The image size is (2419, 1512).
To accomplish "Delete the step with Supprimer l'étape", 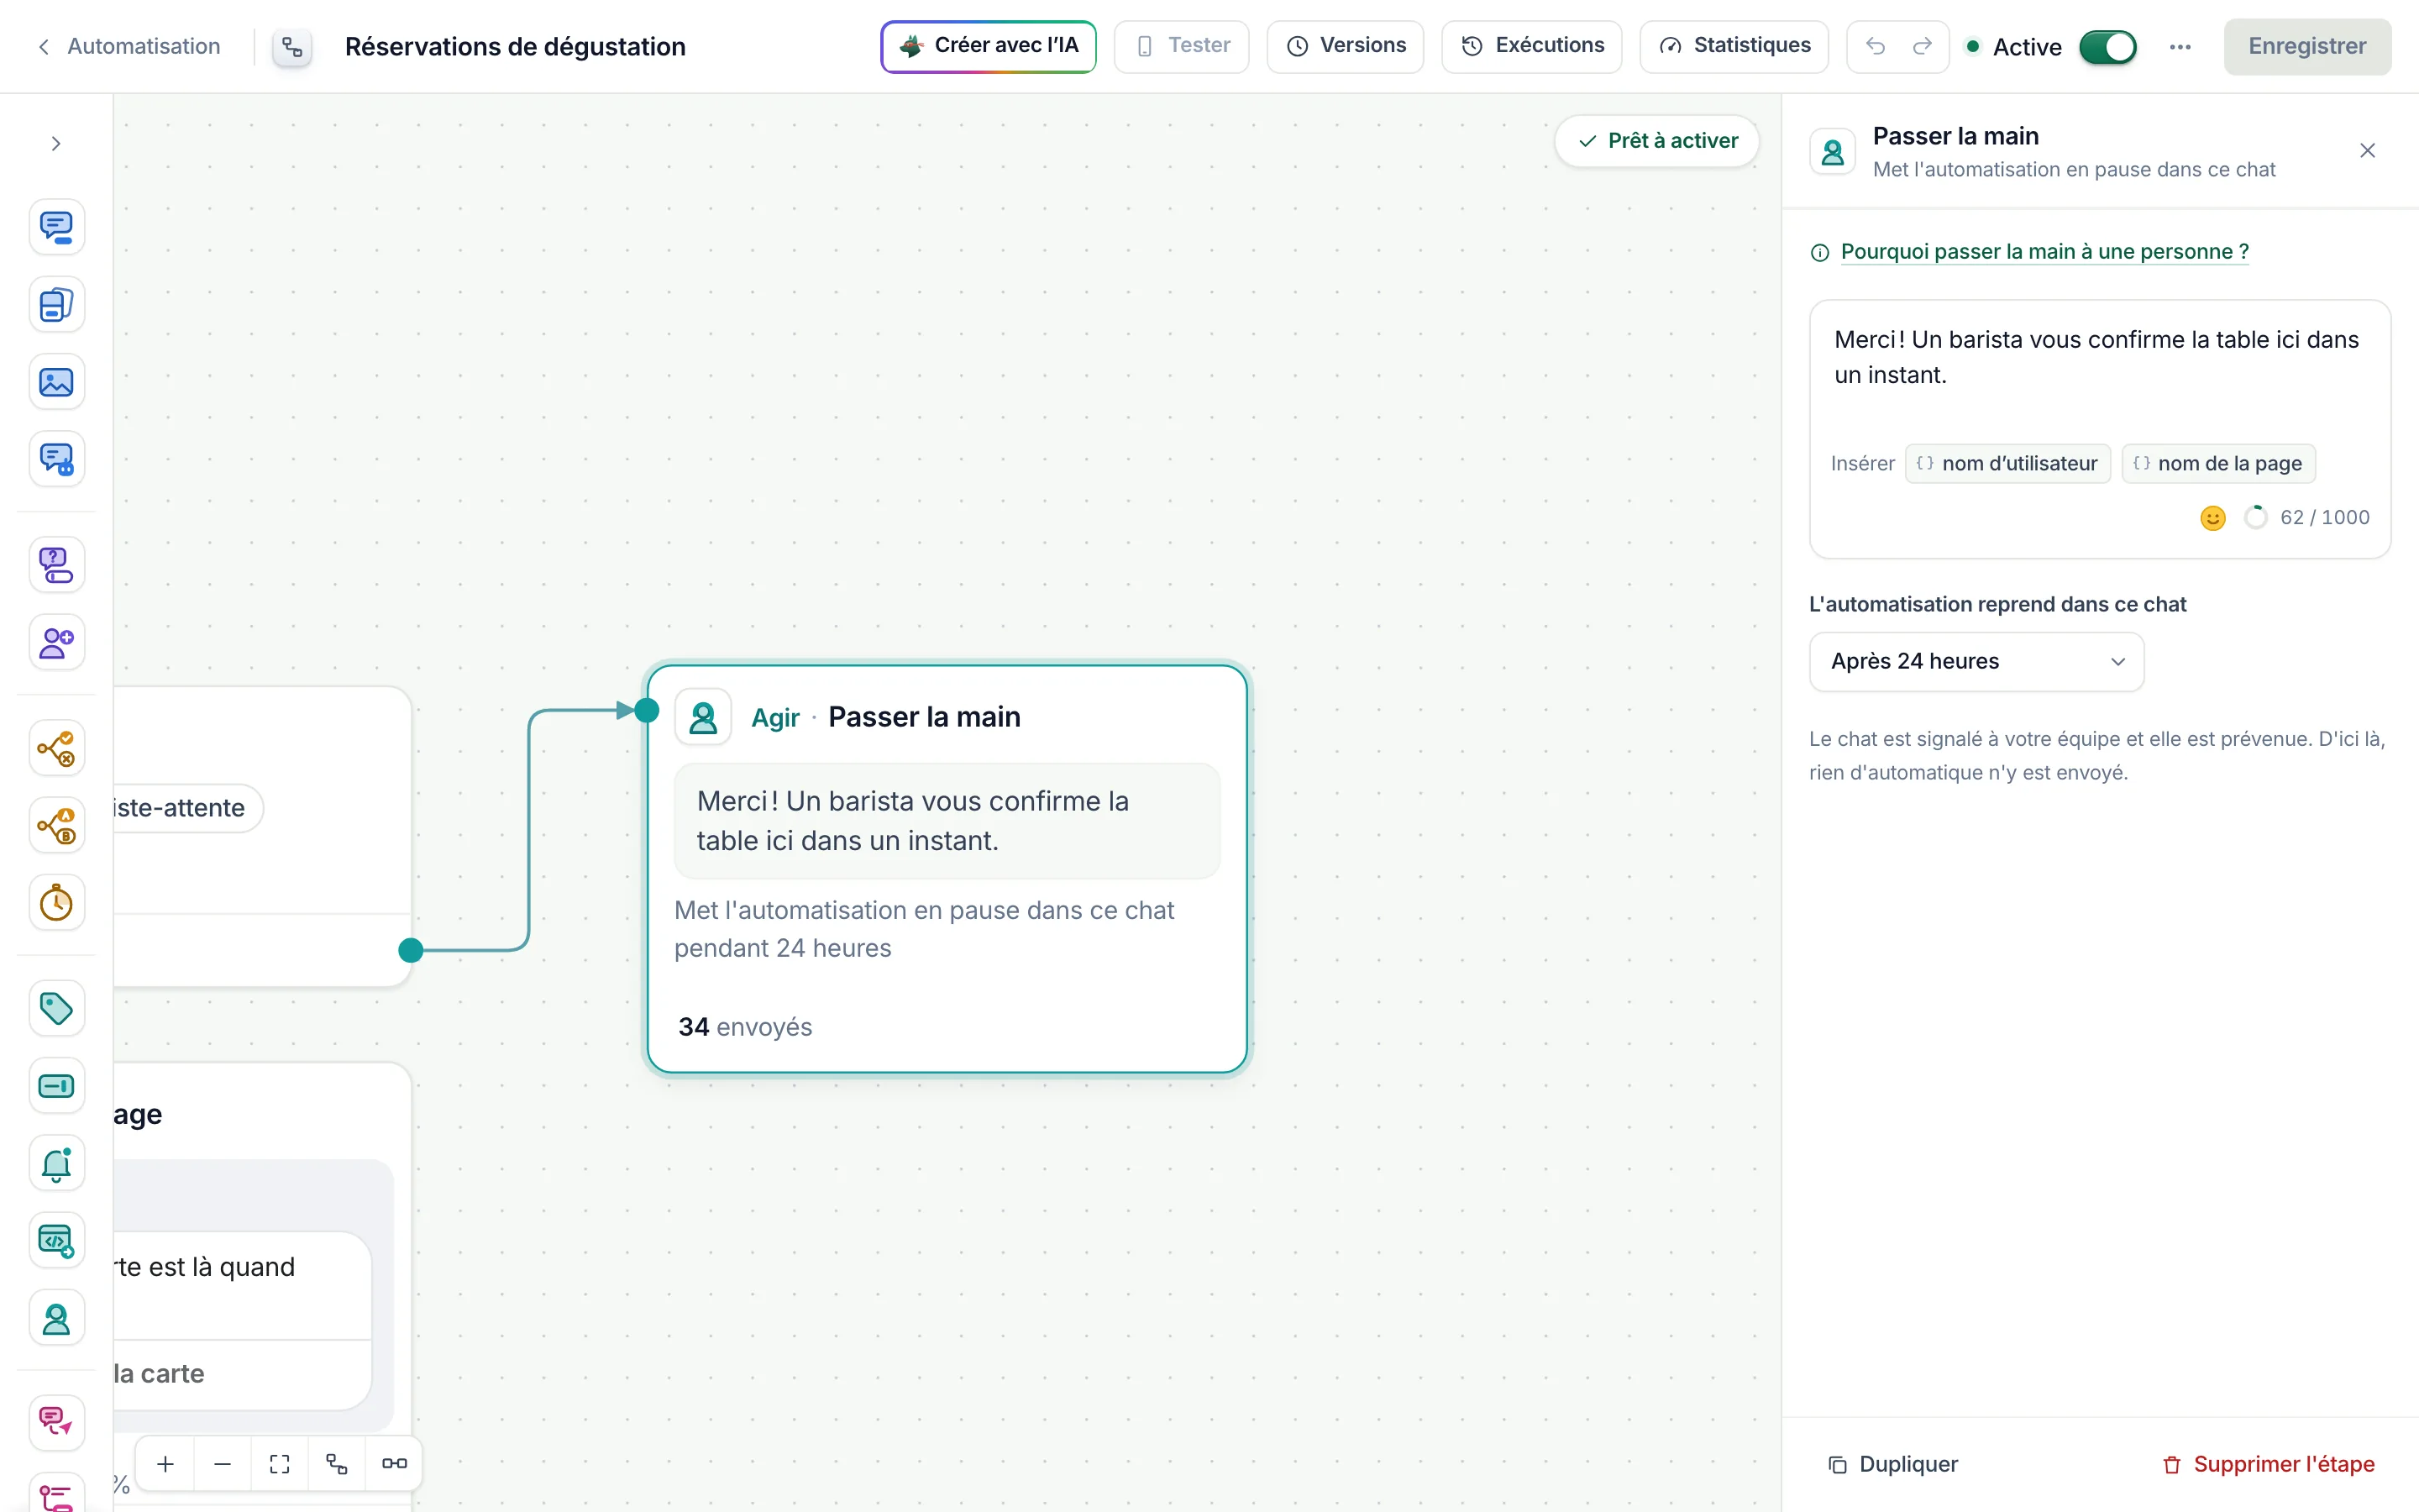I will pos(2268,1464).
